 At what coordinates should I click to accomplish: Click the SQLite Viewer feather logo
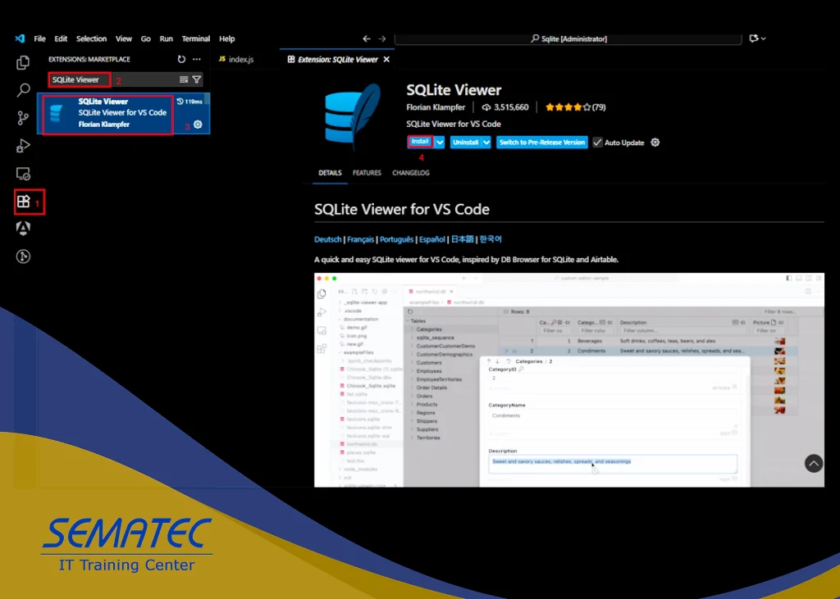(353, 116)
